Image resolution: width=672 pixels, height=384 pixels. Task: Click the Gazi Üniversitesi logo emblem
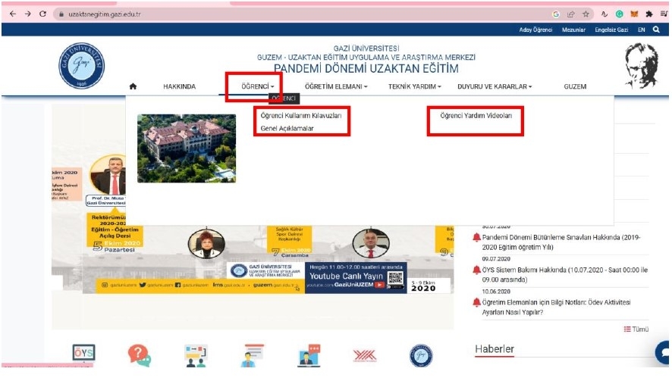(81, 65)
